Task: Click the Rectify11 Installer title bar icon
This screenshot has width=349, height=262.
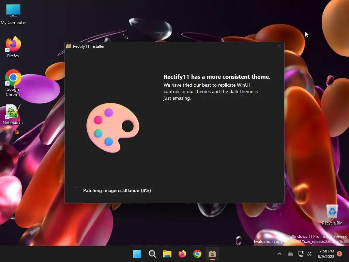Action: (69, 46)
